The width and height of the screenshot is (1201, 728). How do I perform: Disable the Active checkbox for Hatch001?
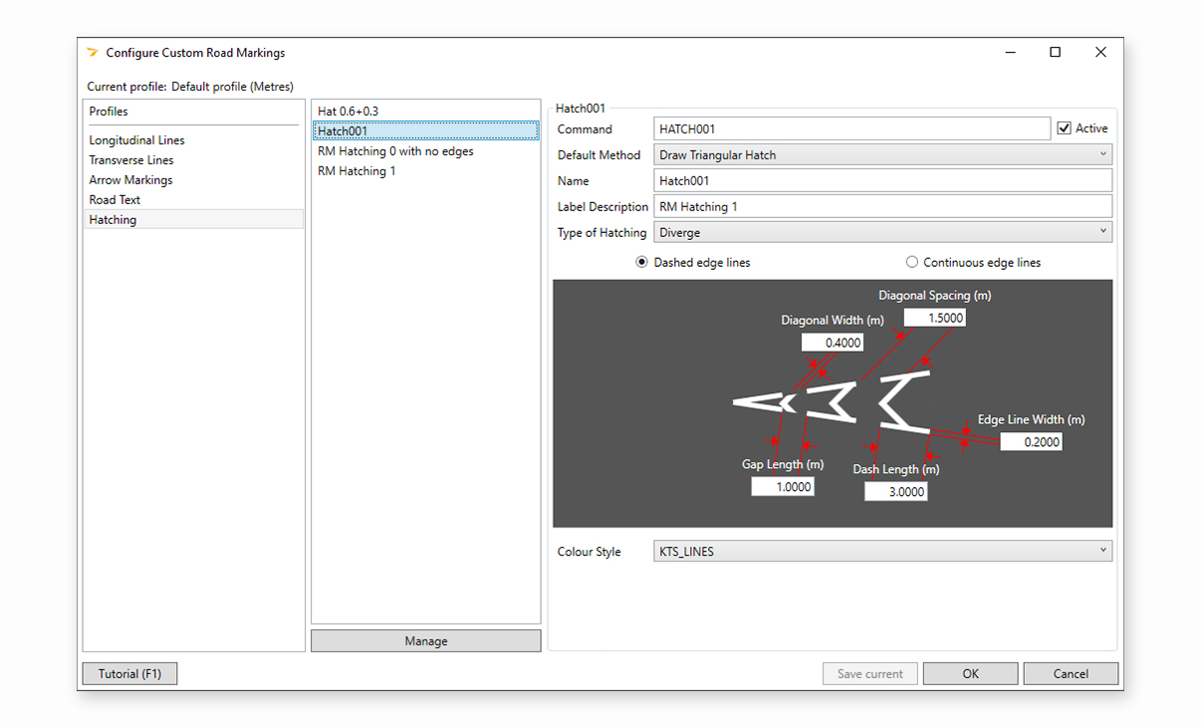(x=1066, y=127)
